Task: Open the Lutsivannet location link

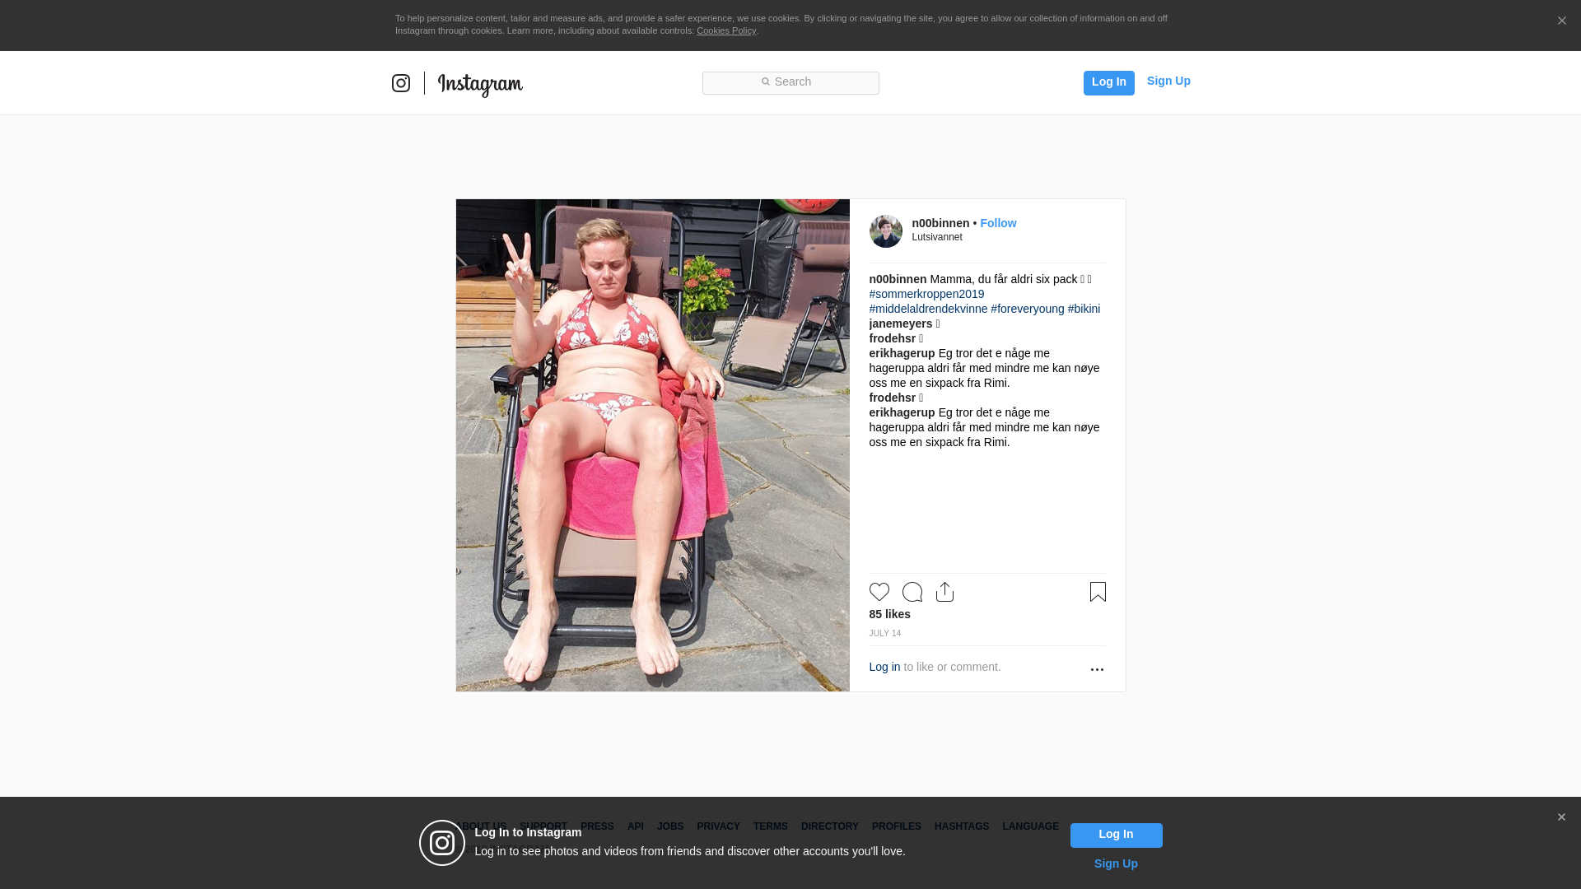Action: pos(937,237)
